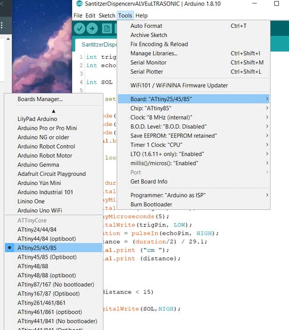Viewport: 289px width, 330px height.
Task: Select Arduino Gemma board
Action: (x=54, y=165)
